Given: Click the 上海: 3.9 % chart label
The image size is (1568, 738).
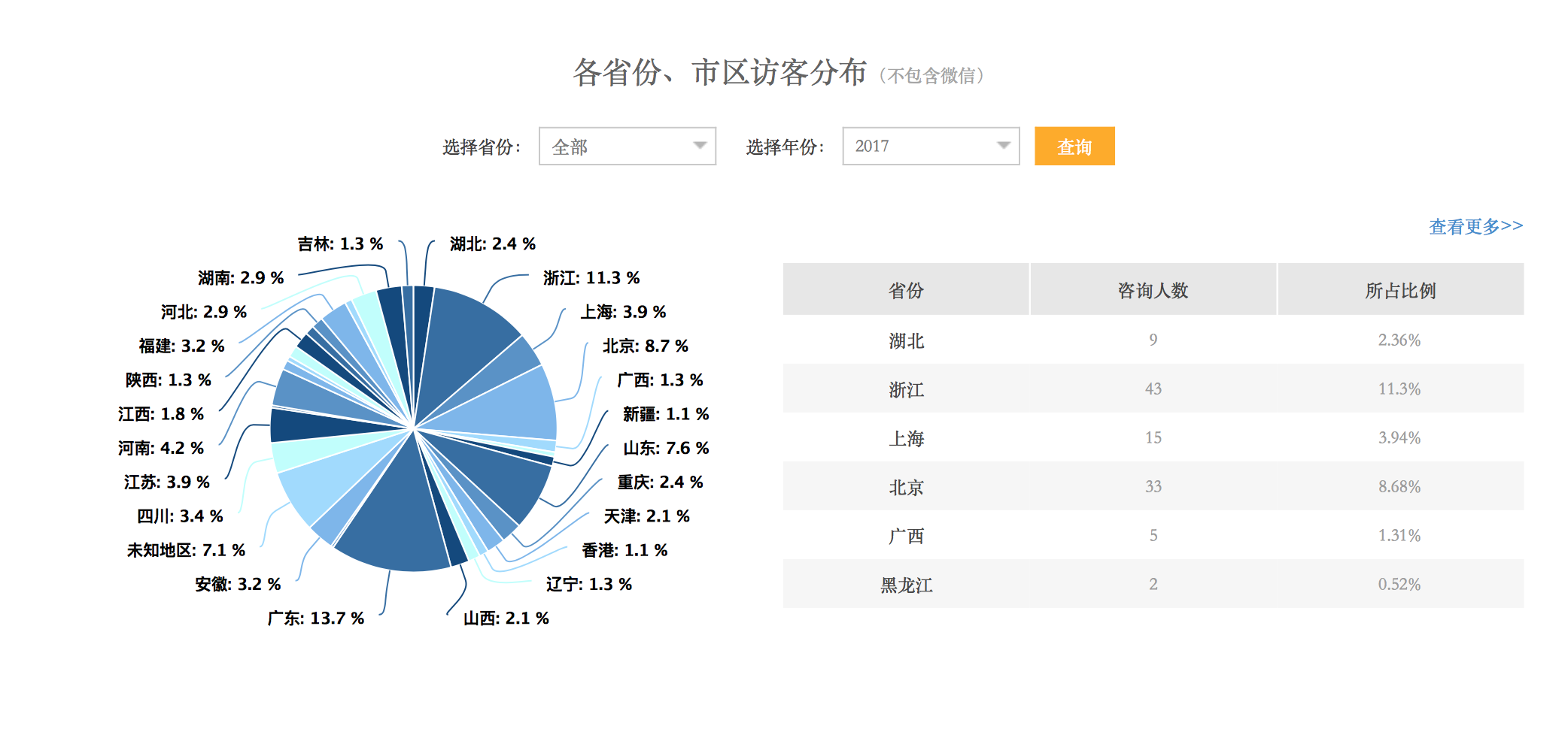Looking at the screenshot, I should 623,312.
